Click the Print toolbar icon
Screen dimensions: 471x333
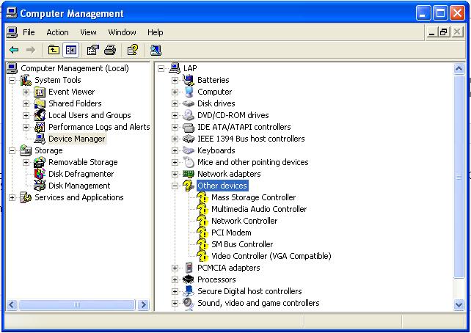[x=110, y=50]
